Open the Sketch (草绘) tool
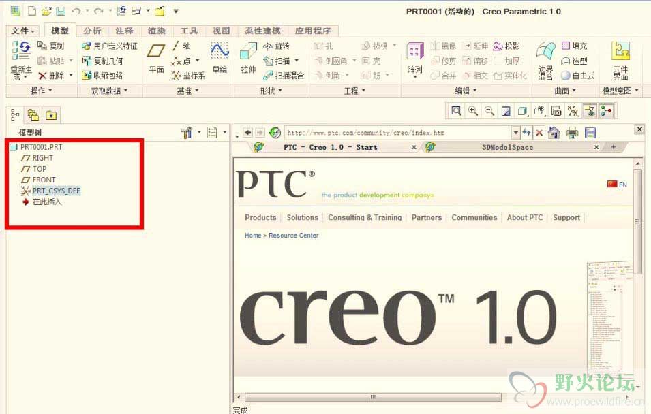 coord(219,58)
